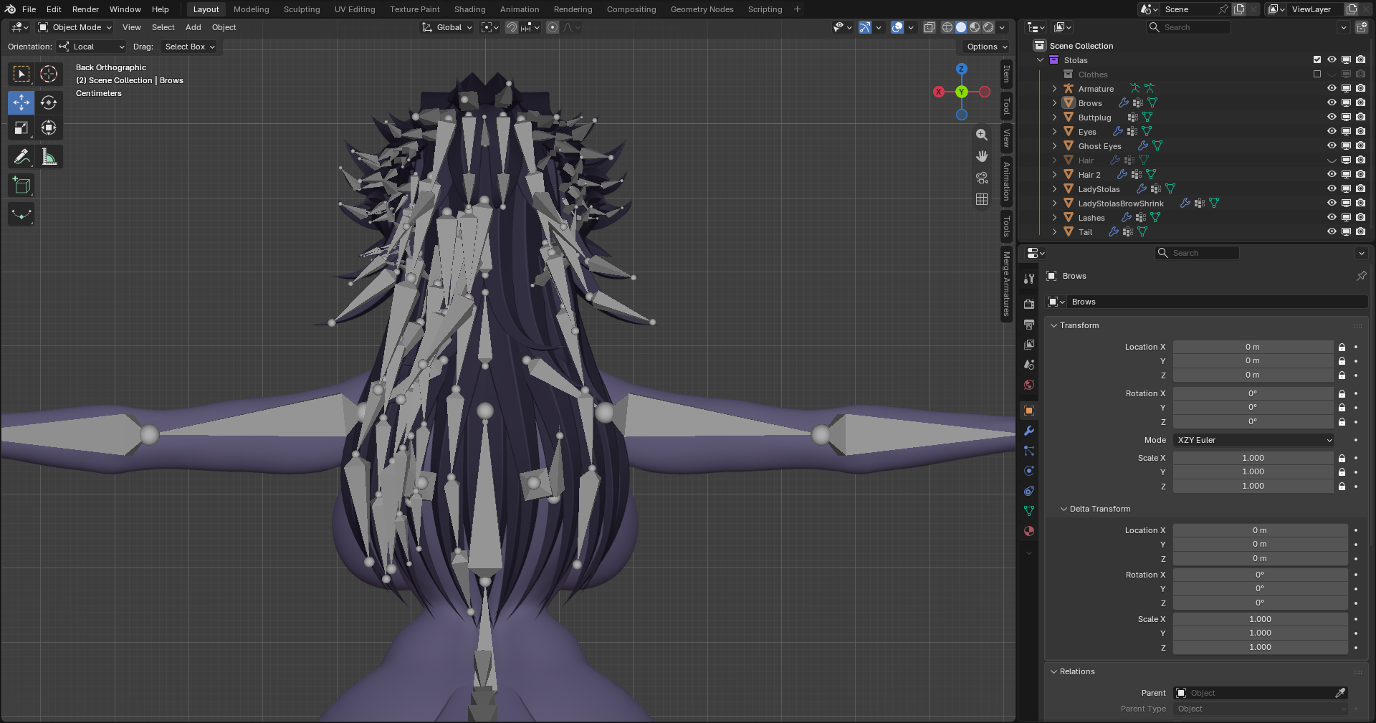The width and height of the screenshot is (1376, 723).
Task: Open the Options dropdown in viewport
Action: click(x=987, y=47)
